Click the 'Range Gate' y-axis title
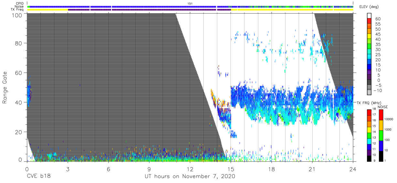This screenshot has height=183, width=397. [5, 87]
